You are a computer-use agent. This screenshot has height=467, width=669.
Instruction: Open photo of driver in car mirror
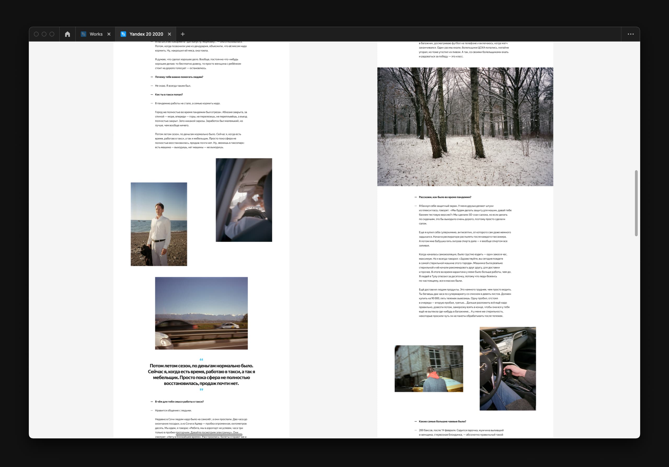[244, 200]
